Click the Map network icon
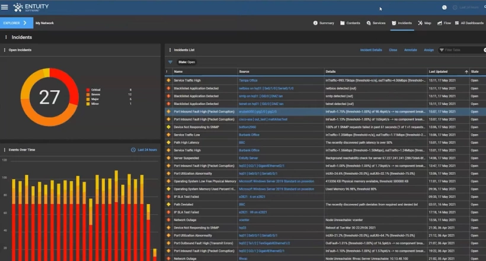The height and width of the screenshot is (261, 486). click(x=420, y=23)
